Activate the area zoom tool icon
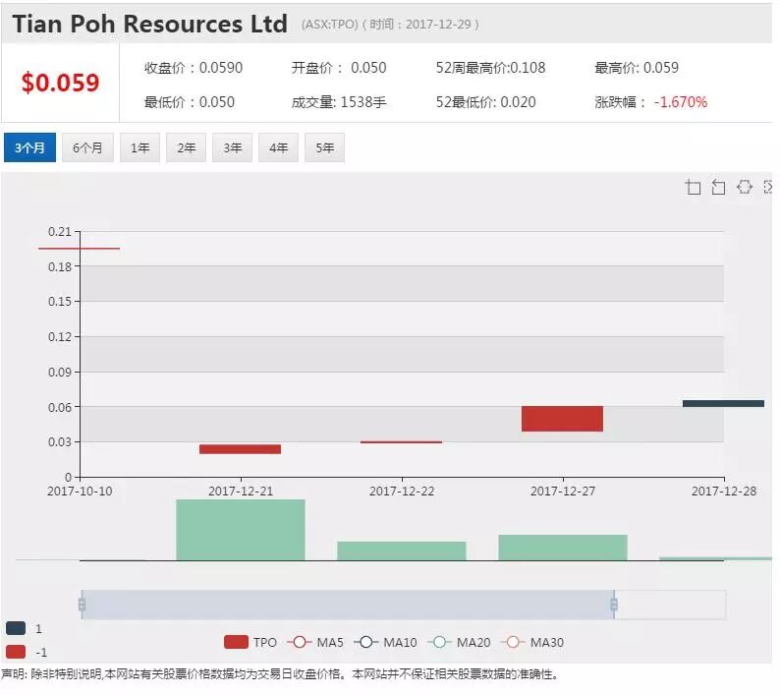Image resolution: width=780 pixels, height=695 pixels. tap(693, 187)
